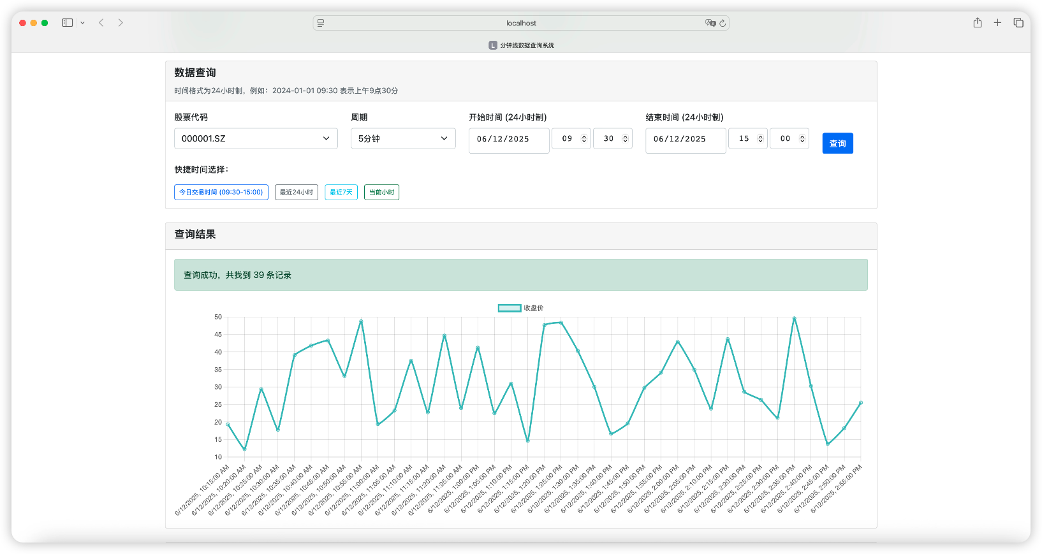This screenshot has height=554, width=1042.
Task: Open a new tab with plus icon
Action: point(997,23)
